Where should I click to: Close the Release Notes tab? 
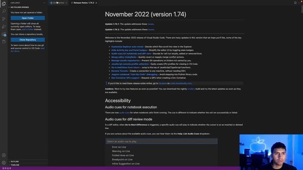pos(96,3)
